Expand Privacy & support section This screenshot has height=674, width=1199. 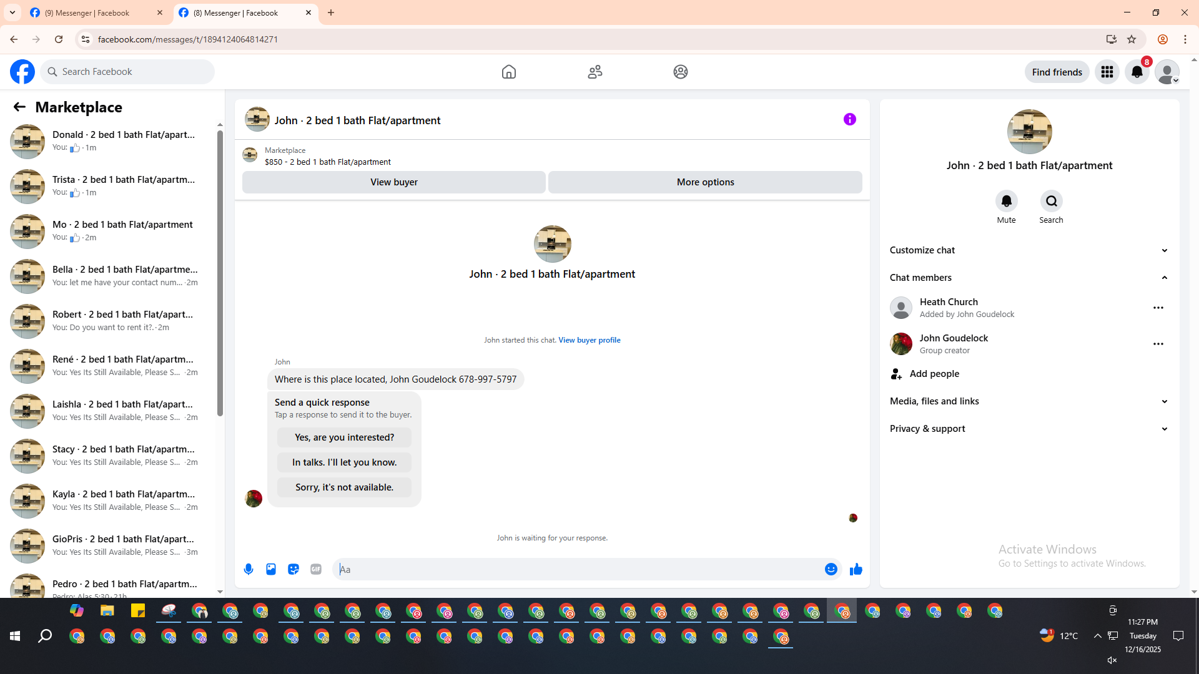click(x=1029, y=429)
